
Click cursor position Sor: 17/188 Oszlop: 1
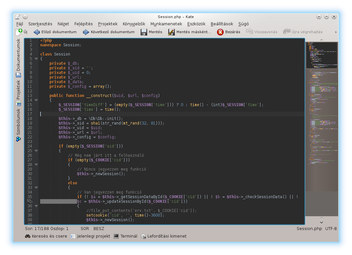(x=47, y=229)
